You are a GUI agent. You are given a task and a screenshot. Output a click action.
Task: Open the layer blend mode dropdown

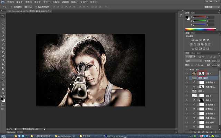(x=193, y=61)
